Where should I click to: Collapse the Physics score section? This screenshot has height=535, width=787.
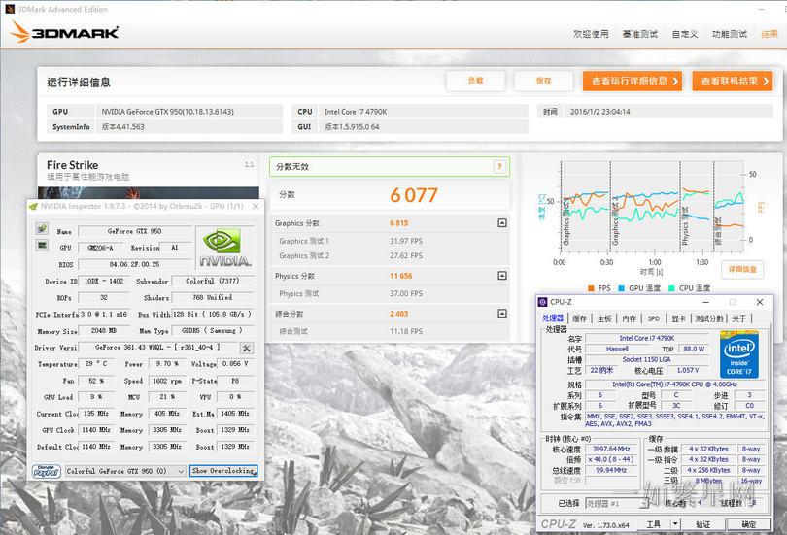click(x=502, y=276)
